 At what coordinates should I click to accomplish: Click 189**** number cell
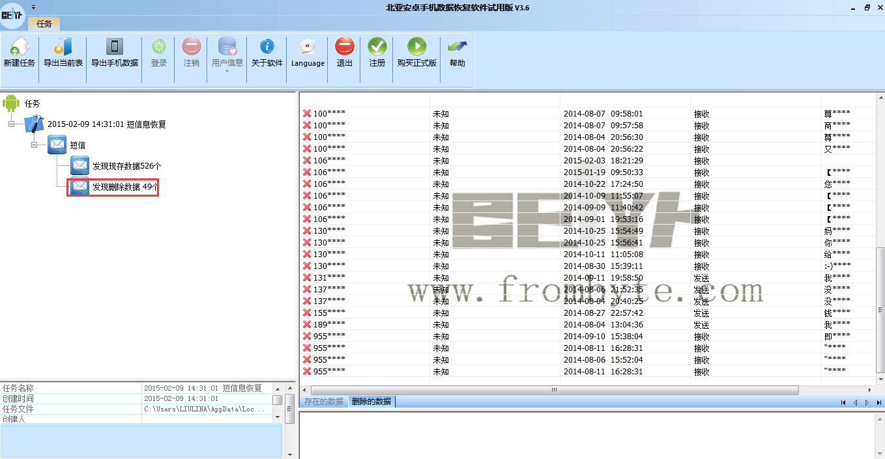329,325
